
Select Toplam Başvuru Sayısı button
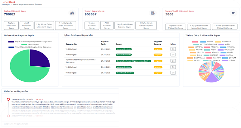[92, 25]
